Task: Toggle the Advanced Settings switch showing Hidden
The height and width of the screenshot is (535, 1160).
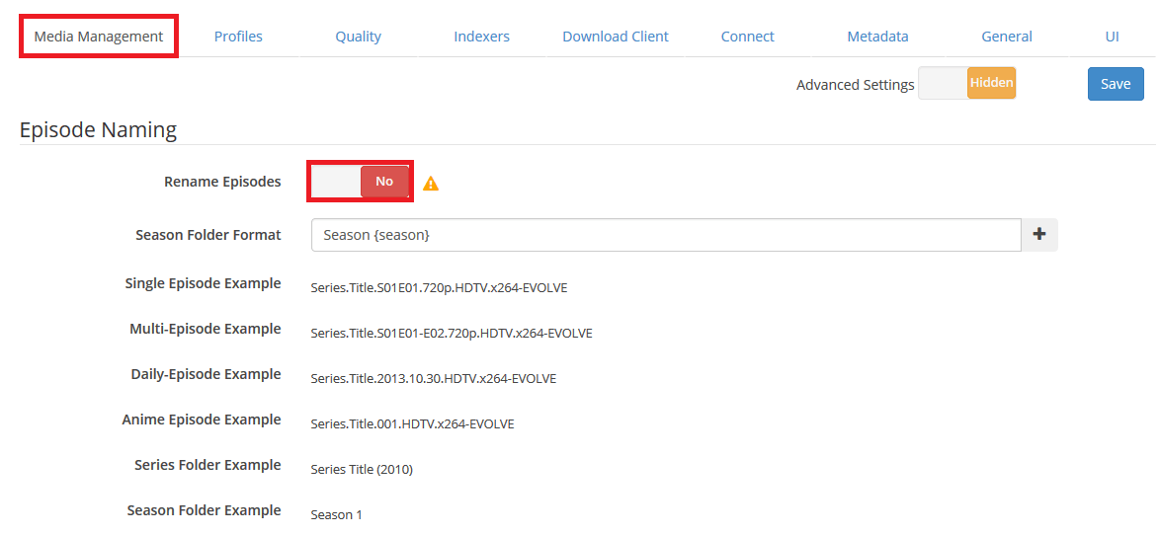Action: coord(967,84)
